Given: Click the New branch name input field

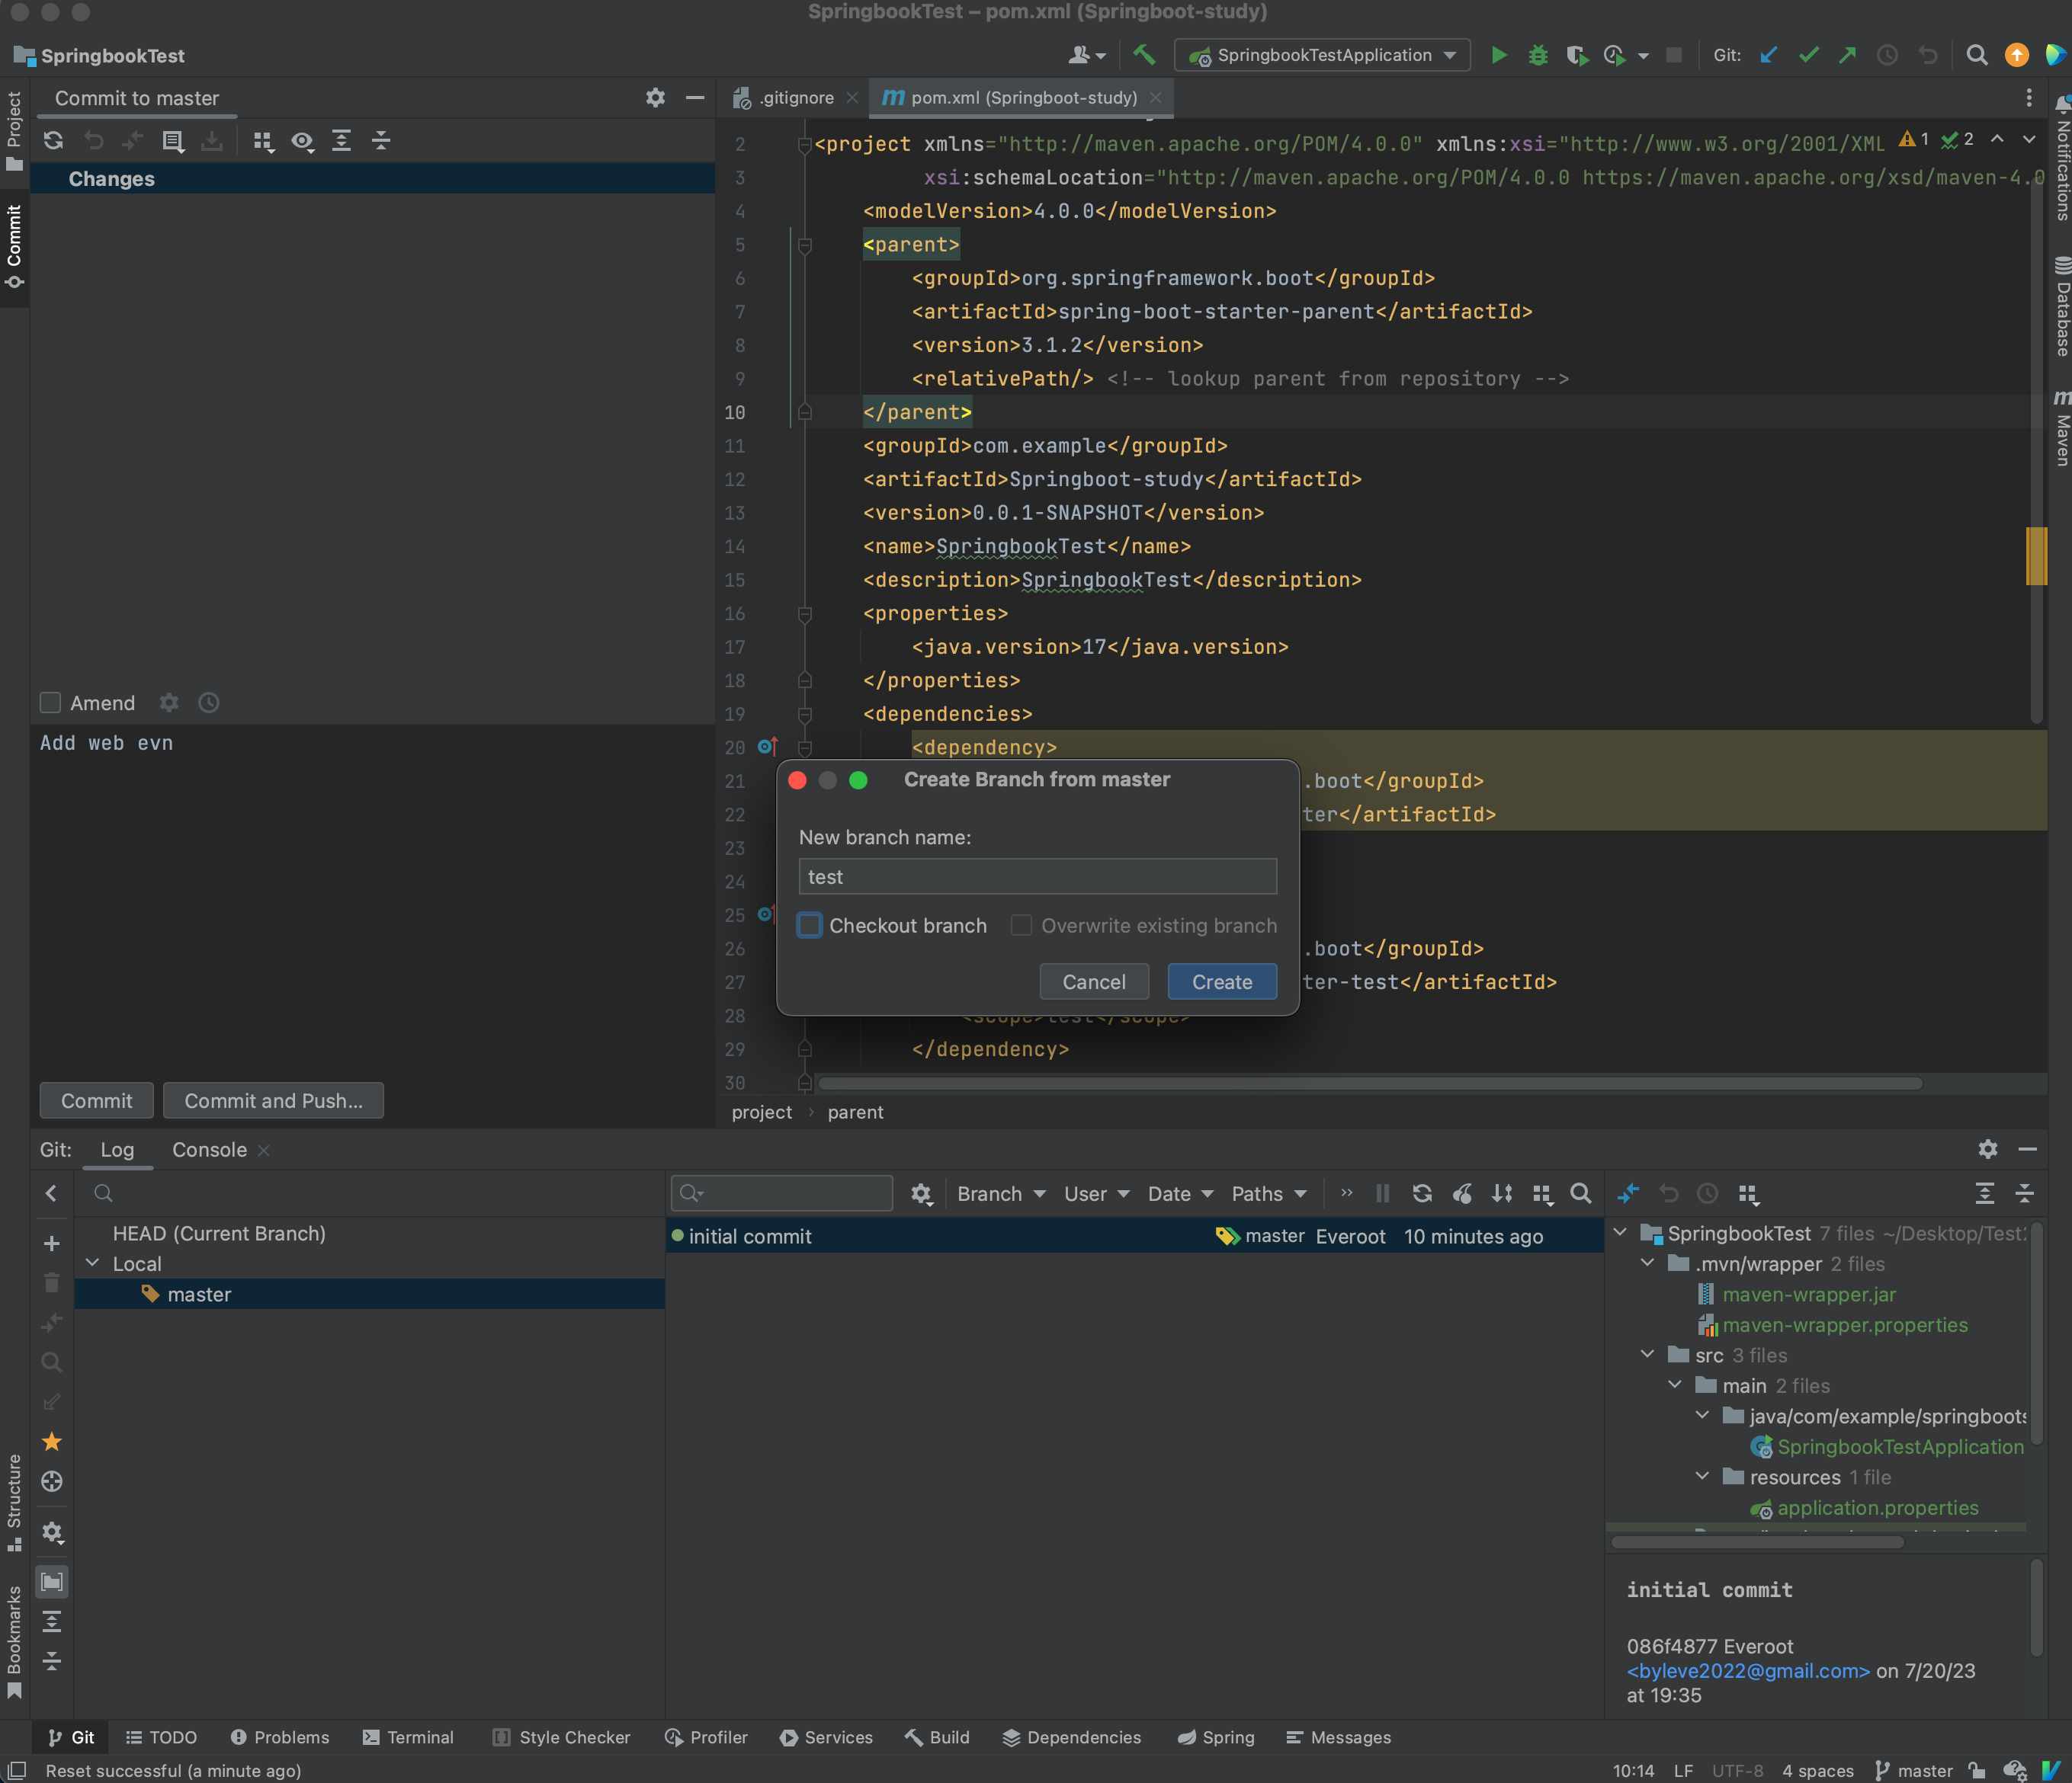Looking at the screenshot, I should point(1037,876).
